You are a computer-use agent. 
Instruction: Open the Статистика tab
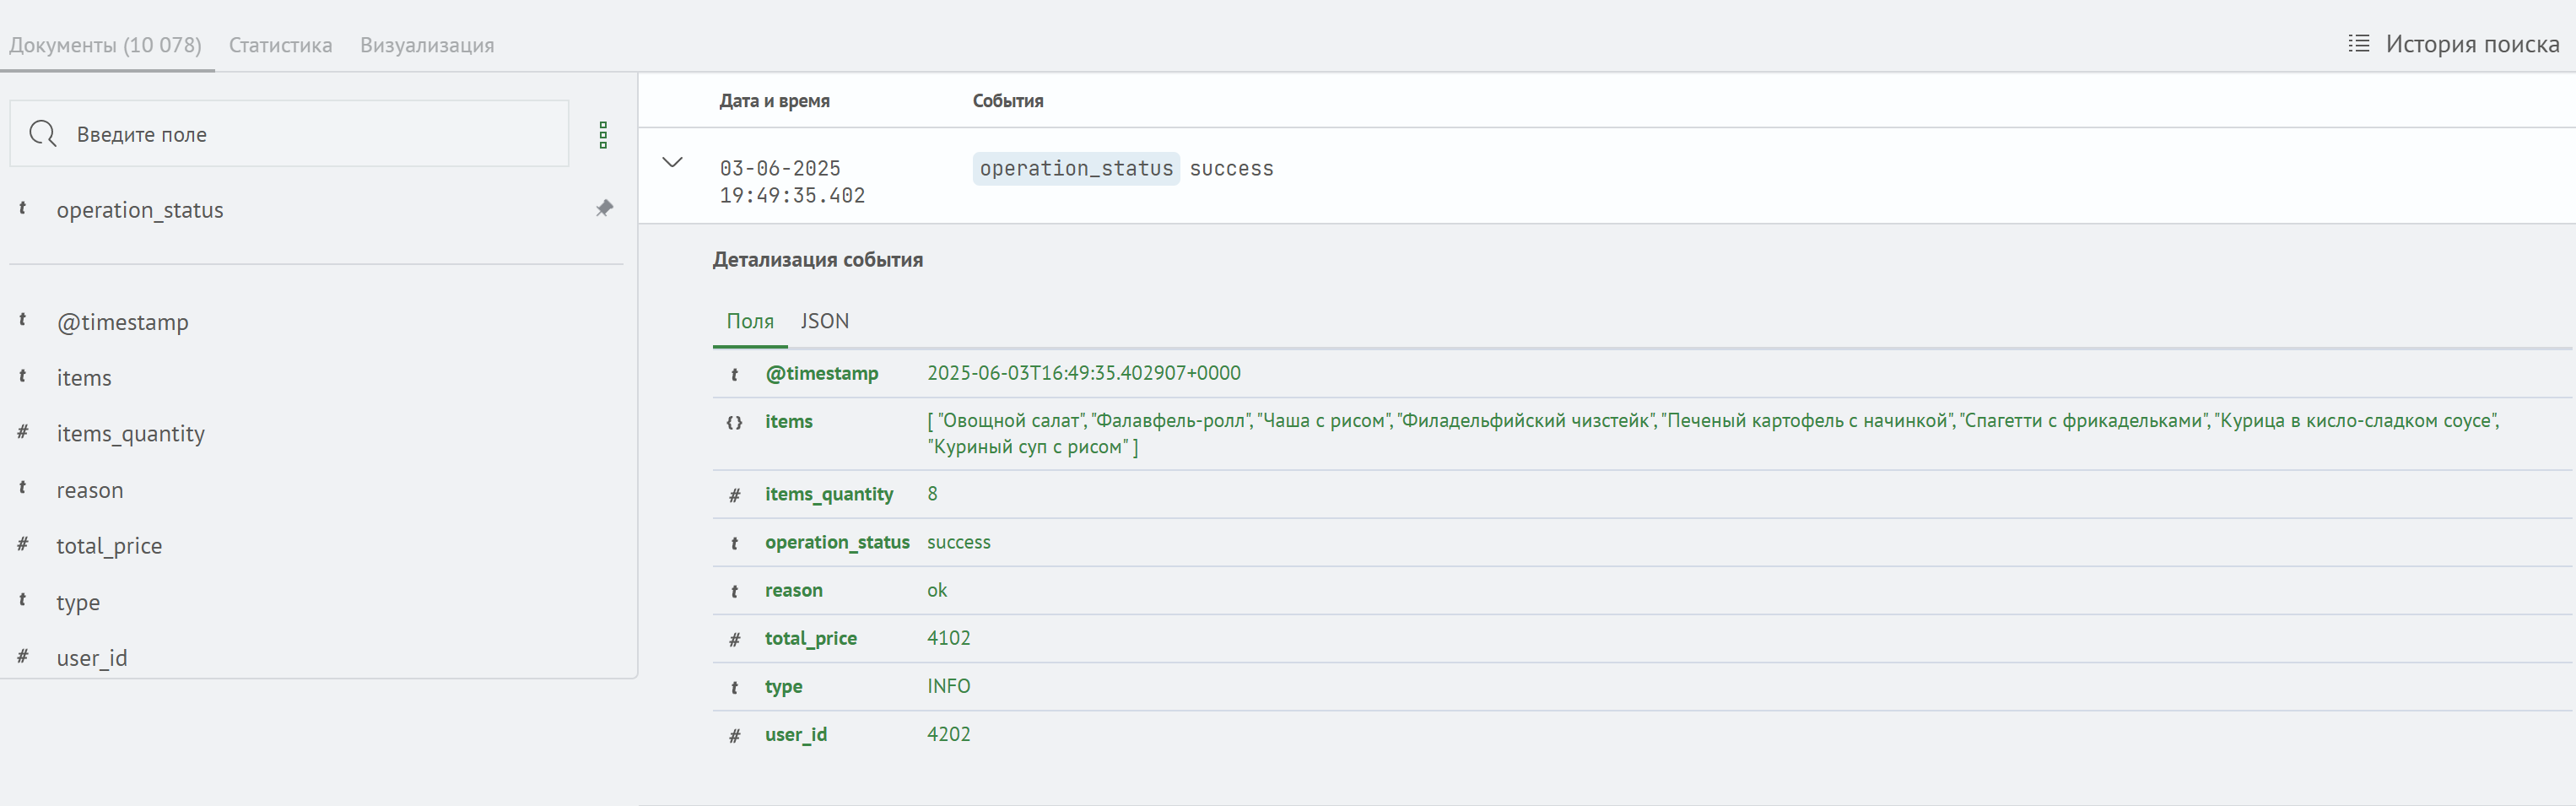280,45
